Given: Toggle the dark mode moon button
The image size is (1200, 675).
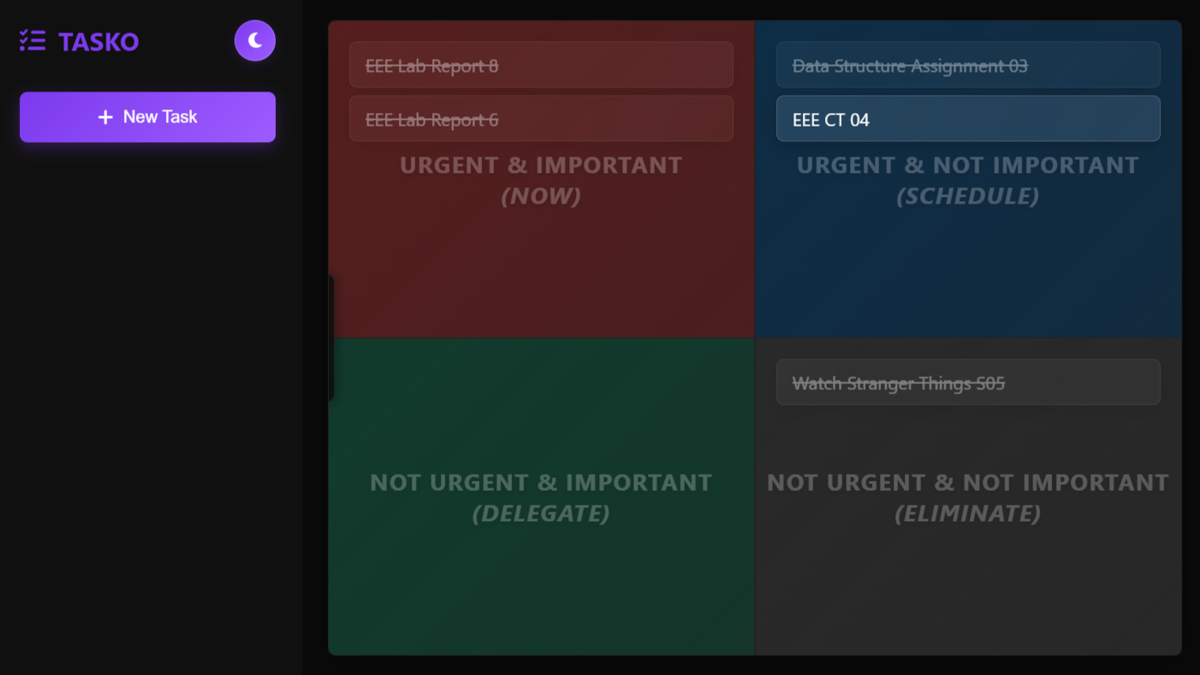Looking at the screenshot, I should 255,40.
